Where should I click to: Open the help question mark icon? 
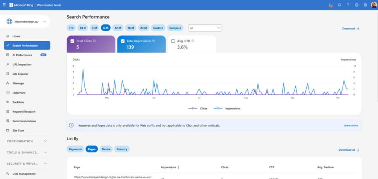point(348,5)
